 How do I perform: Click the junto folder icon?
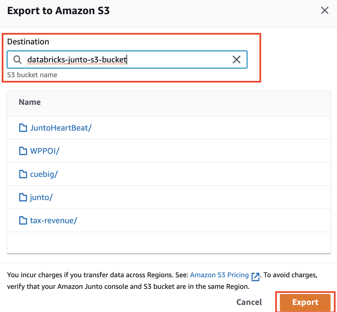coord(23,197)
